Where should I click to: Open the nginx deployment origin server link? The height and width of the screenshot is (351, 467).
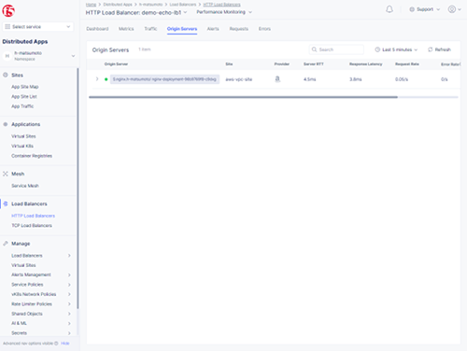click(x=164, y=79)
